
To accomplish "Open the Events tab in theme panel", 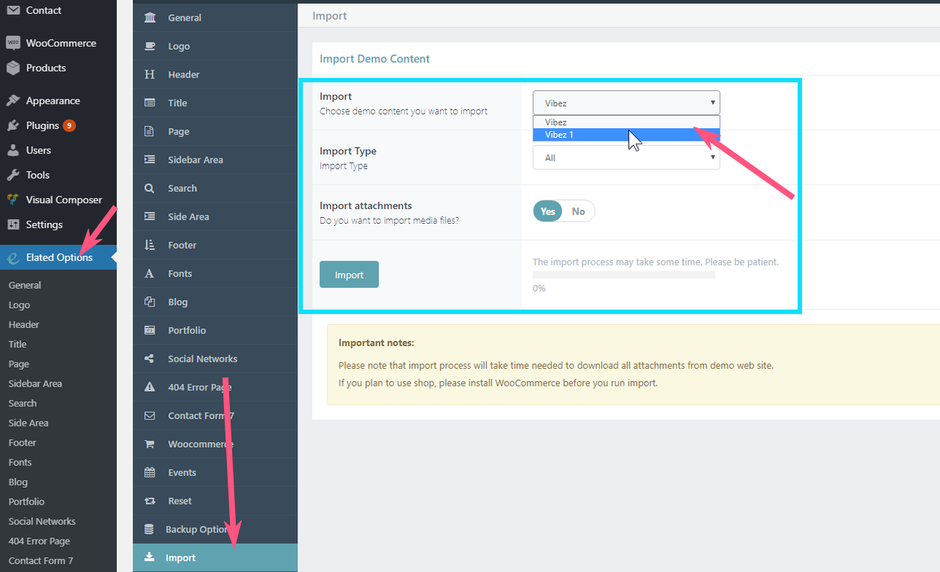I will [215, 472].
